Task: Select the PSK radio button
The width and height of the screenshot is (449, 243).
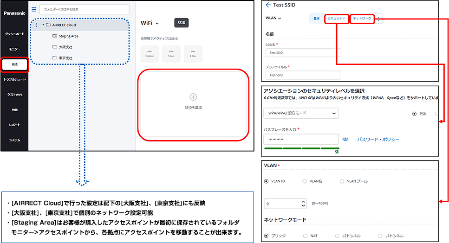Action: click(x=414, y=114)
